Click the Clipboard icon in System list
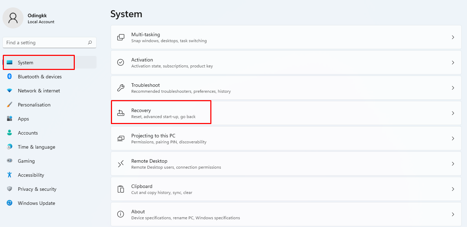Screen dimensions: 467x227 tap(121, 189)
